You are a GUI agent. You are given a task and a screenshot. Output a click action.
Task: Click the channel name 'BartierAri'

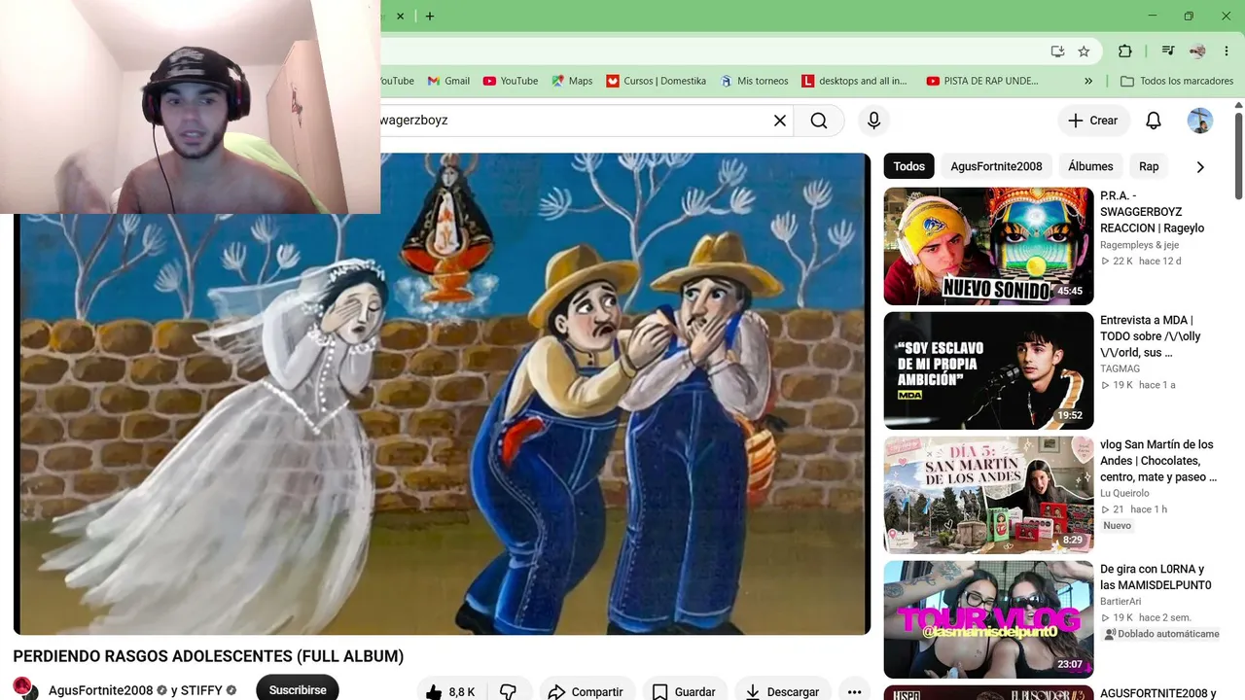(x=1120, y=602)
